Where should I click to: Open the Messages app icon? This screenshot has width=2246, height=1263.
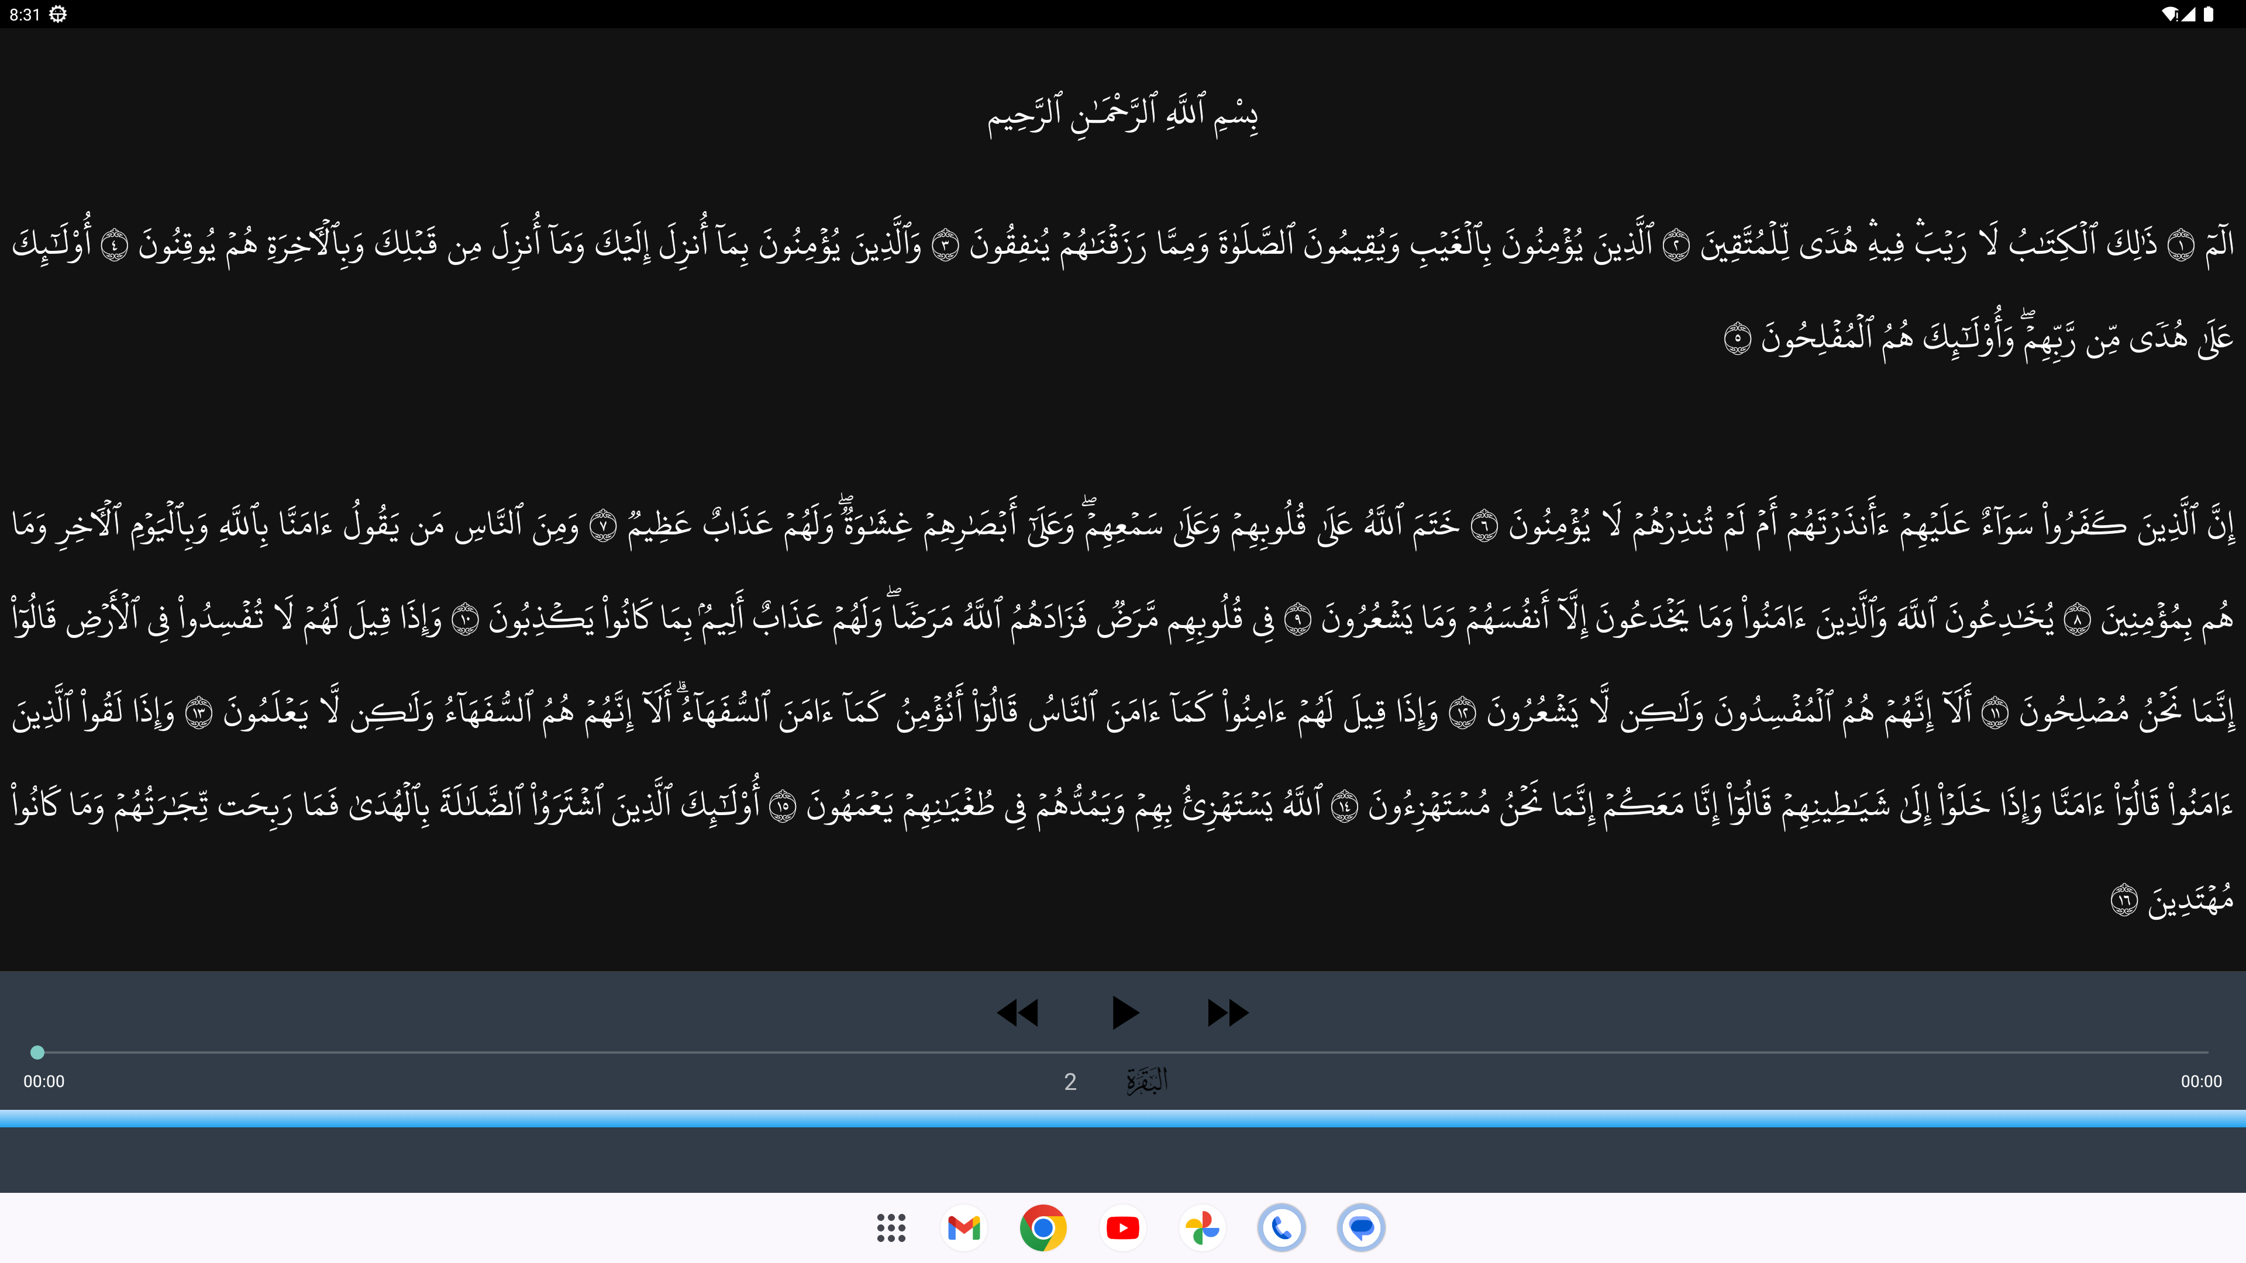(1361, 1228)
